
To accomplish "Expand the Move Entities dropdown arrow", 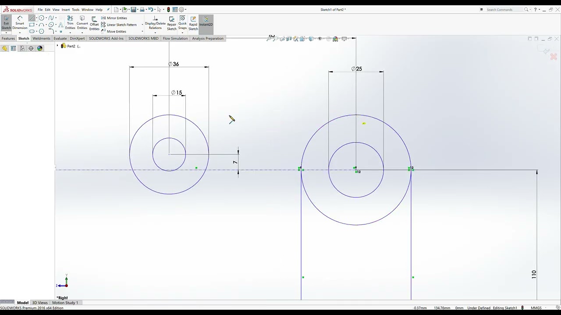I will 142,31.
